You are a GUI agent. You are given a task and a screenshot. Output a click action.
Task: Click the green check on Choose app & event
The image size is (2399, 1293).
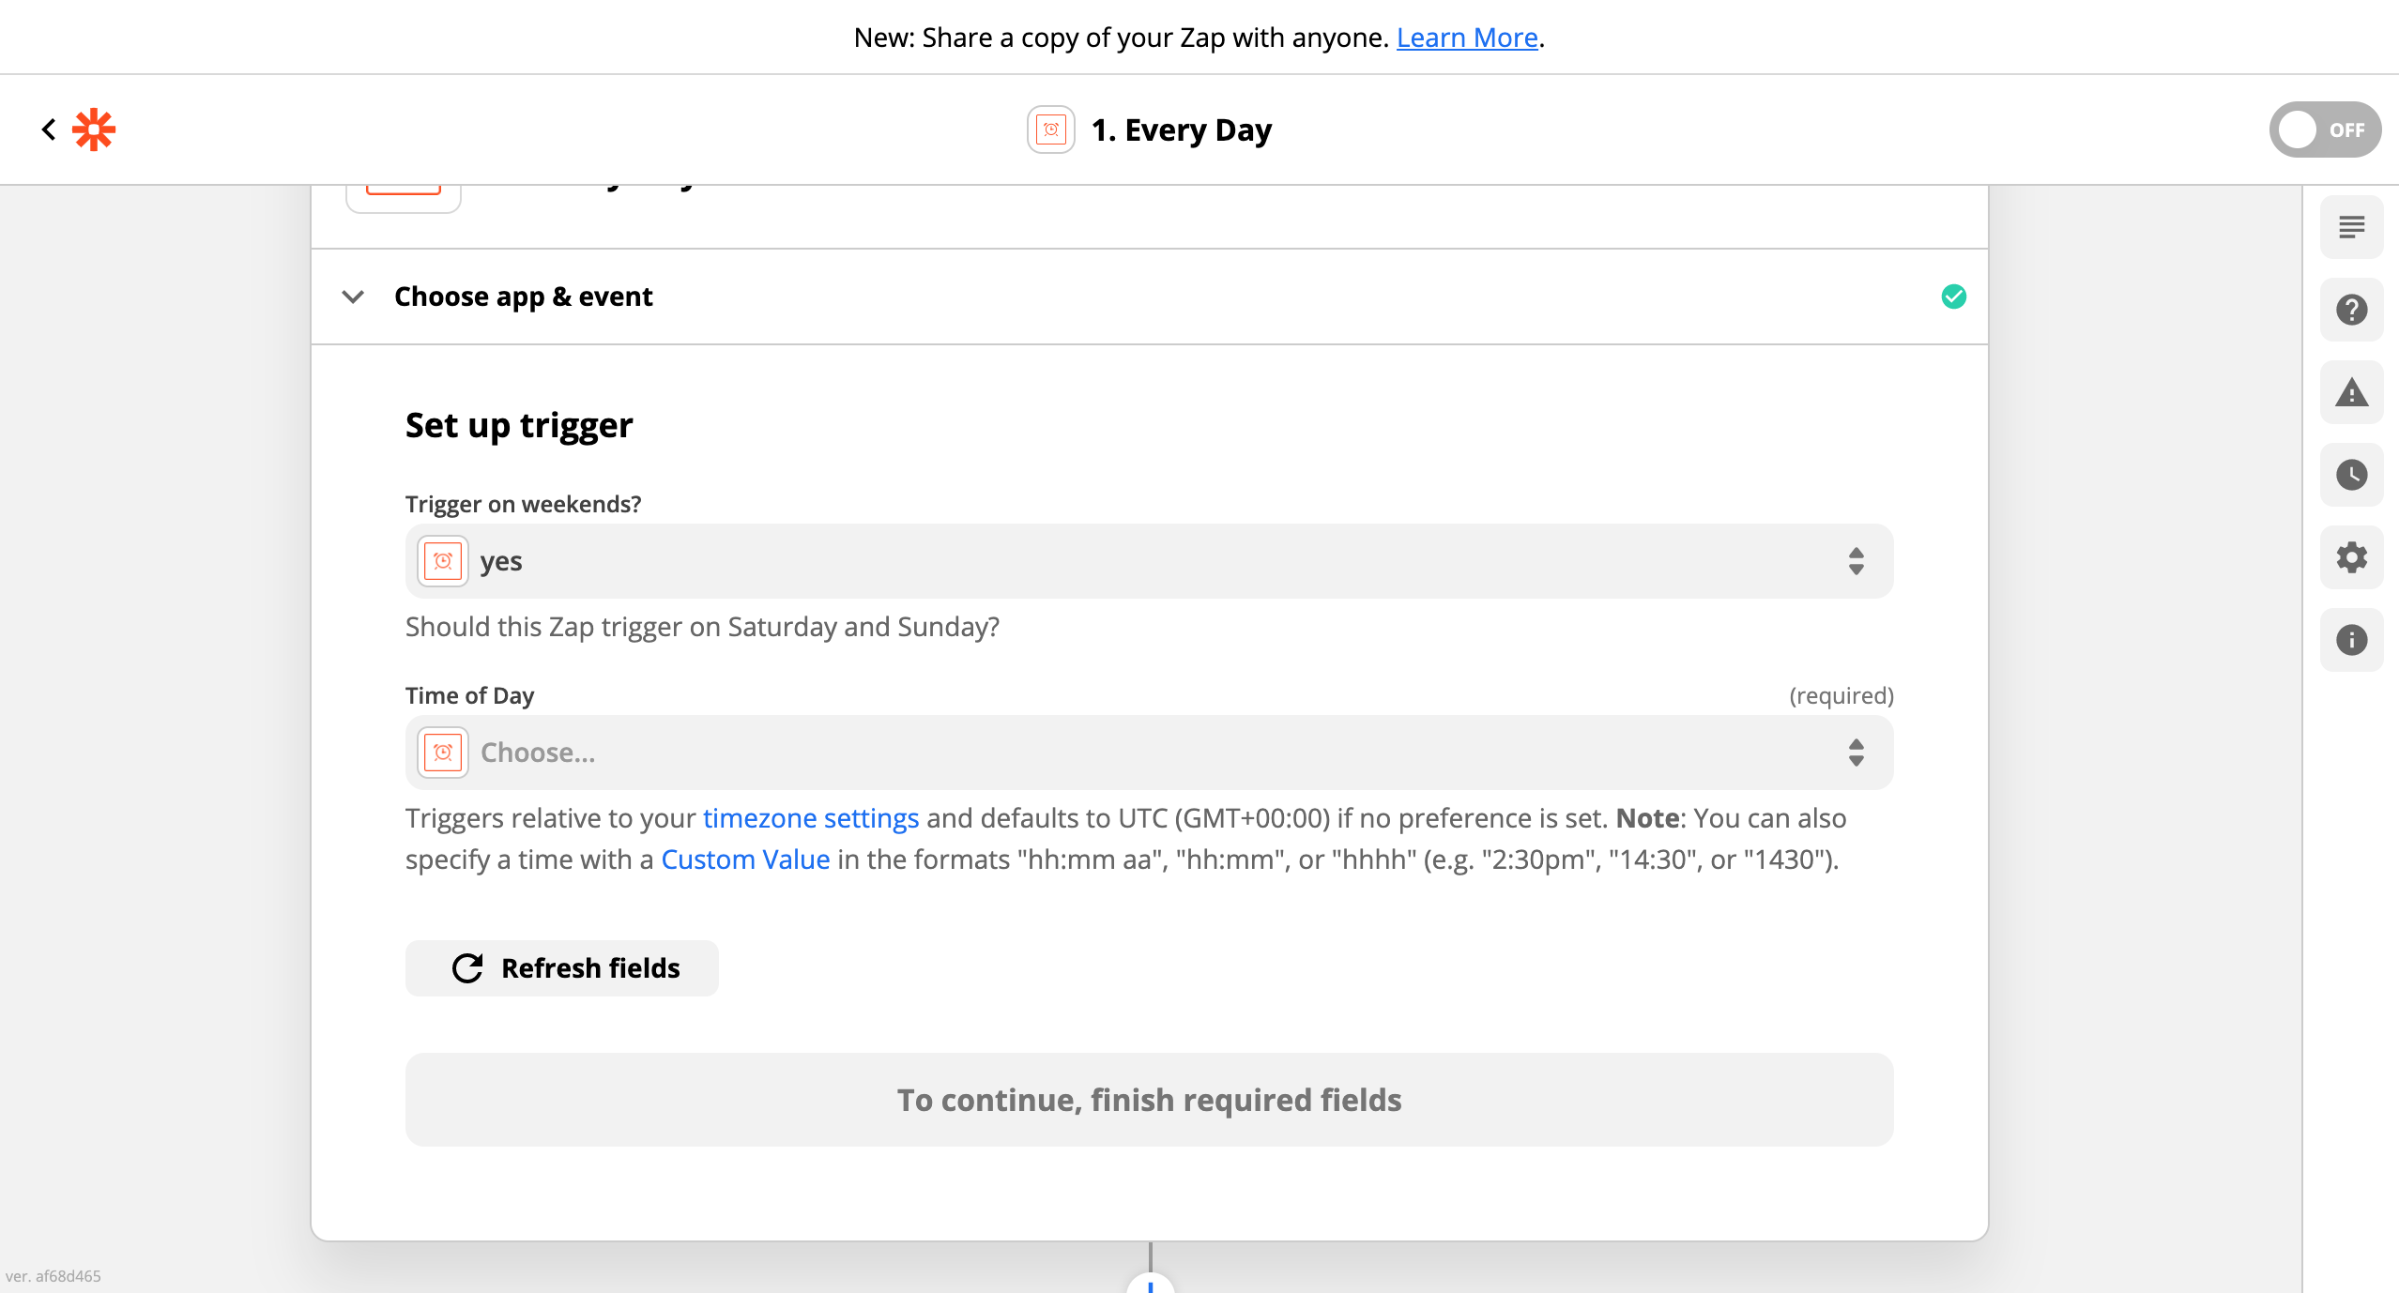[x=1953, y=297]
